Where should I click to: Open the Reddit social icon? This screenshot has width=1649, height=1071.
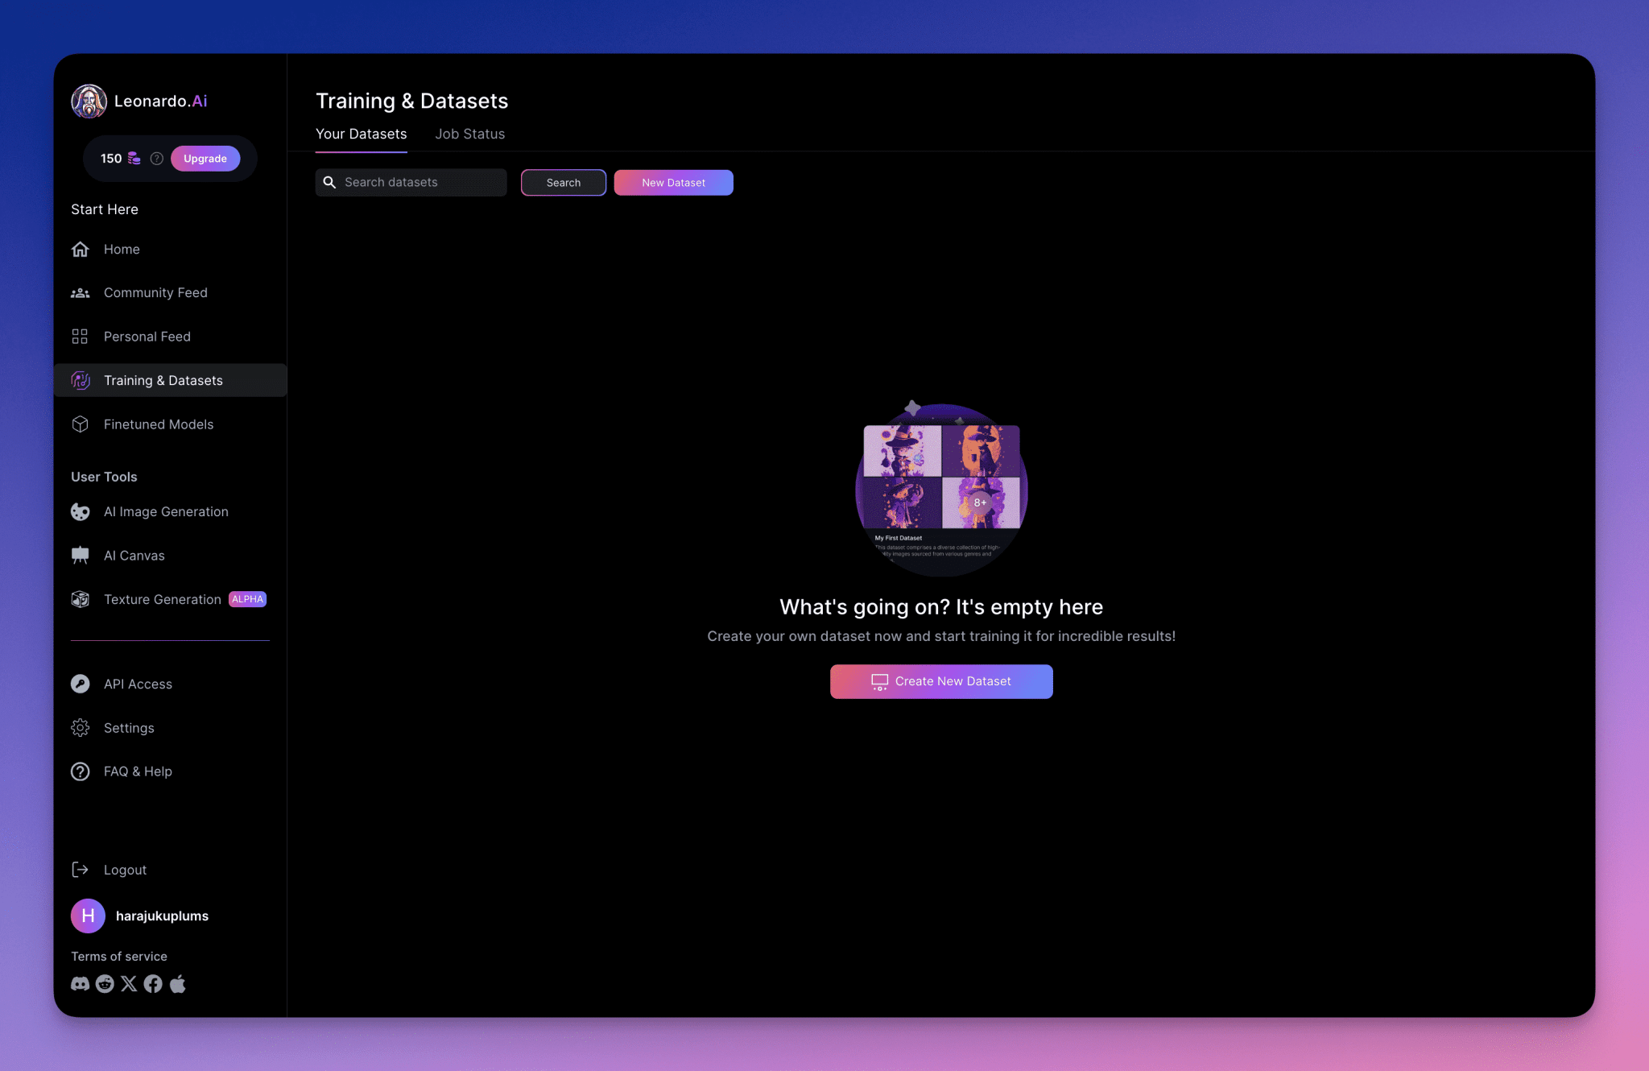click(x=105, y=984)
